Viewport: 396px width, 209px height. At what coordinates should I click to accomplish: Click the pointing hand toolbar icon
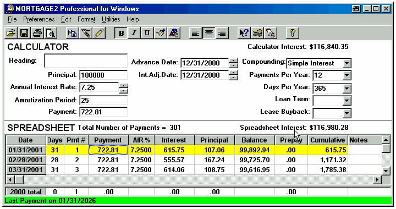coord(270,33)
